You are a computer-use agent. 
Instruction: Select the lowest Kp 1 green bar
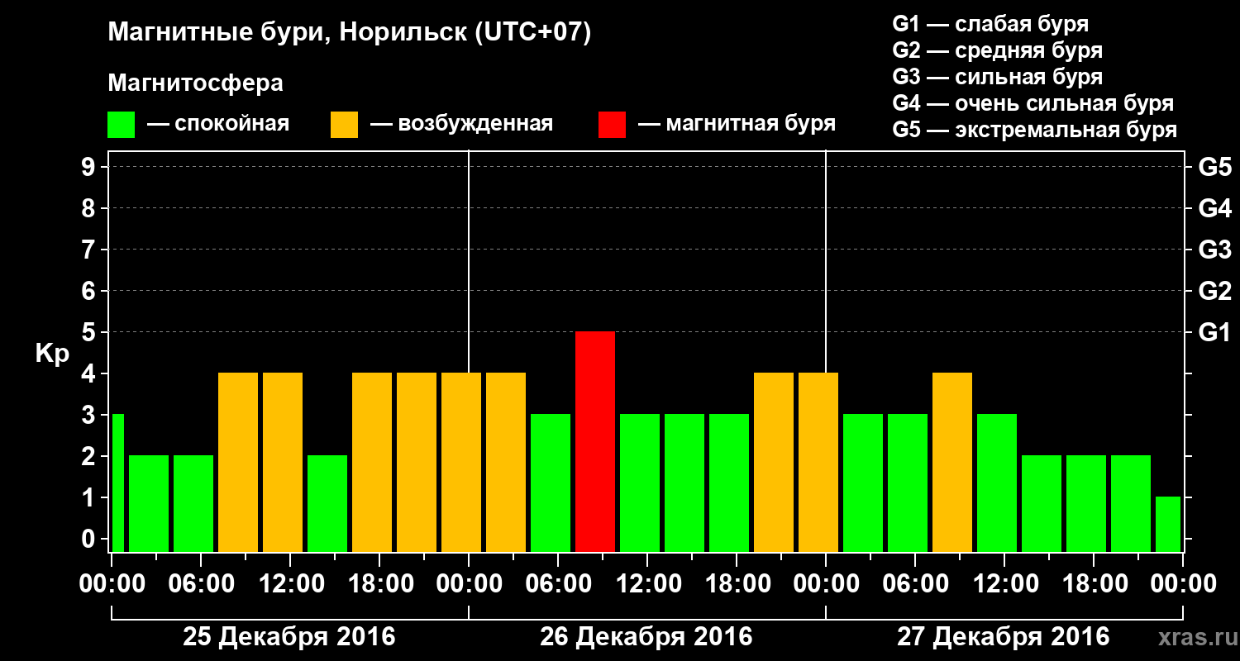pyautogui.click(x=1168, y=524)
